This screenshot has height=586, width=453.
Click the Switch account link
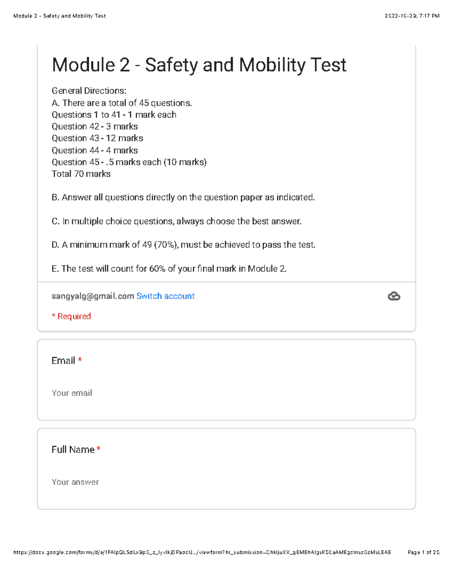point(165,296)
